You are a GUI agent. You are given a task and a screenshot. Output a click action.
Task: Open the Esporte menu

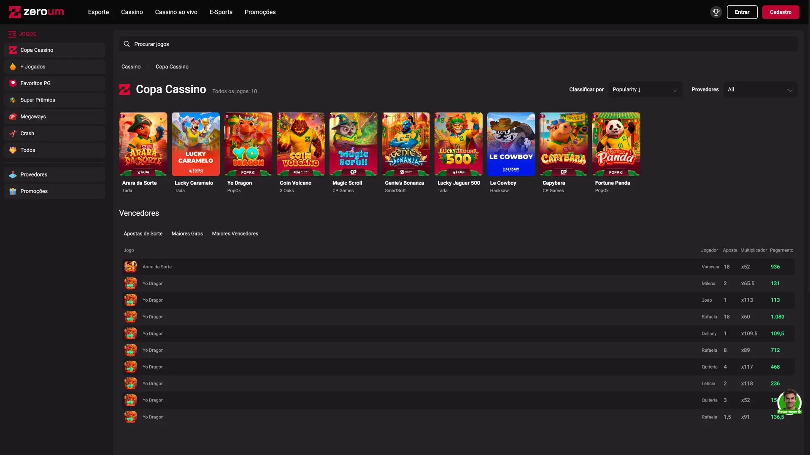(x=98, y=12)
